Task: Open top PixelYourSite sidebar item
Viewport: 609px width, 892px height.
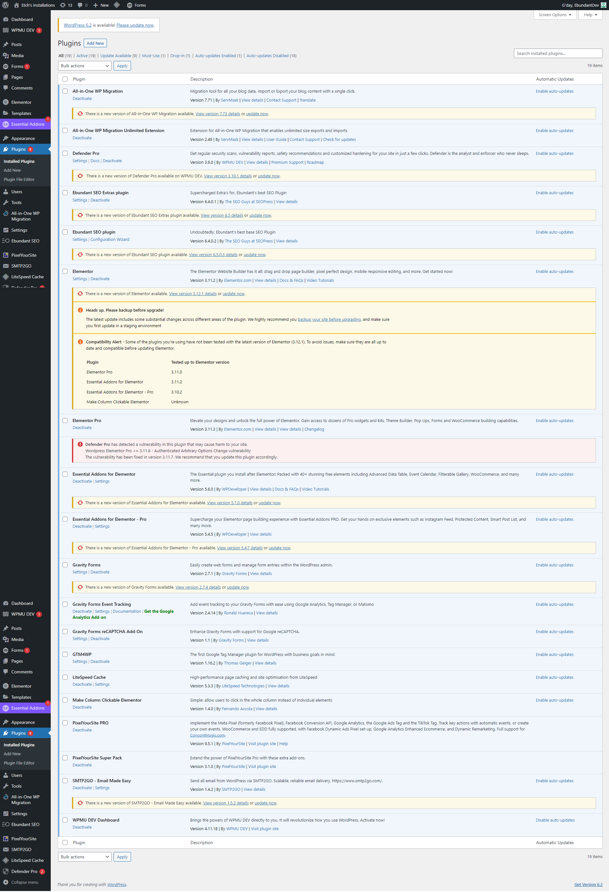Action: pos(24,255)
